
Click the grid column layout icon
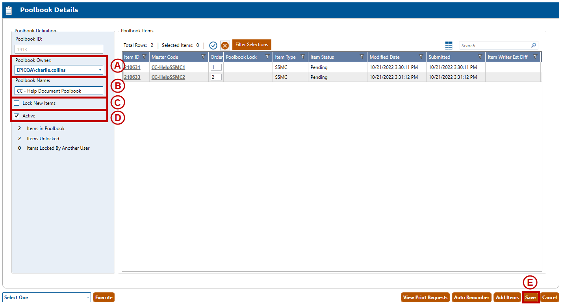(x=449, y=45)
